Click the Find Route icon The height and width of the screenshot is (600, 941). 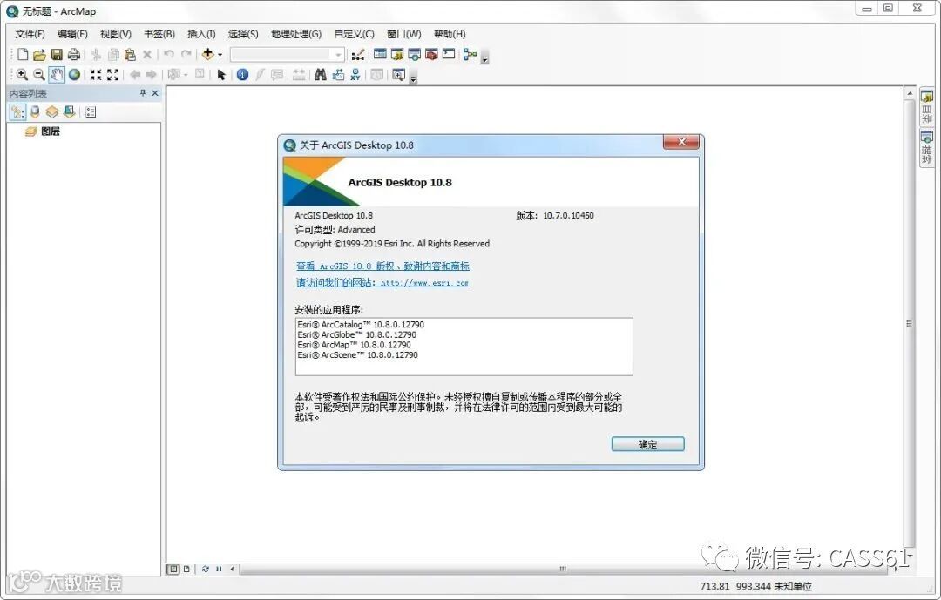tap(338, 74)
